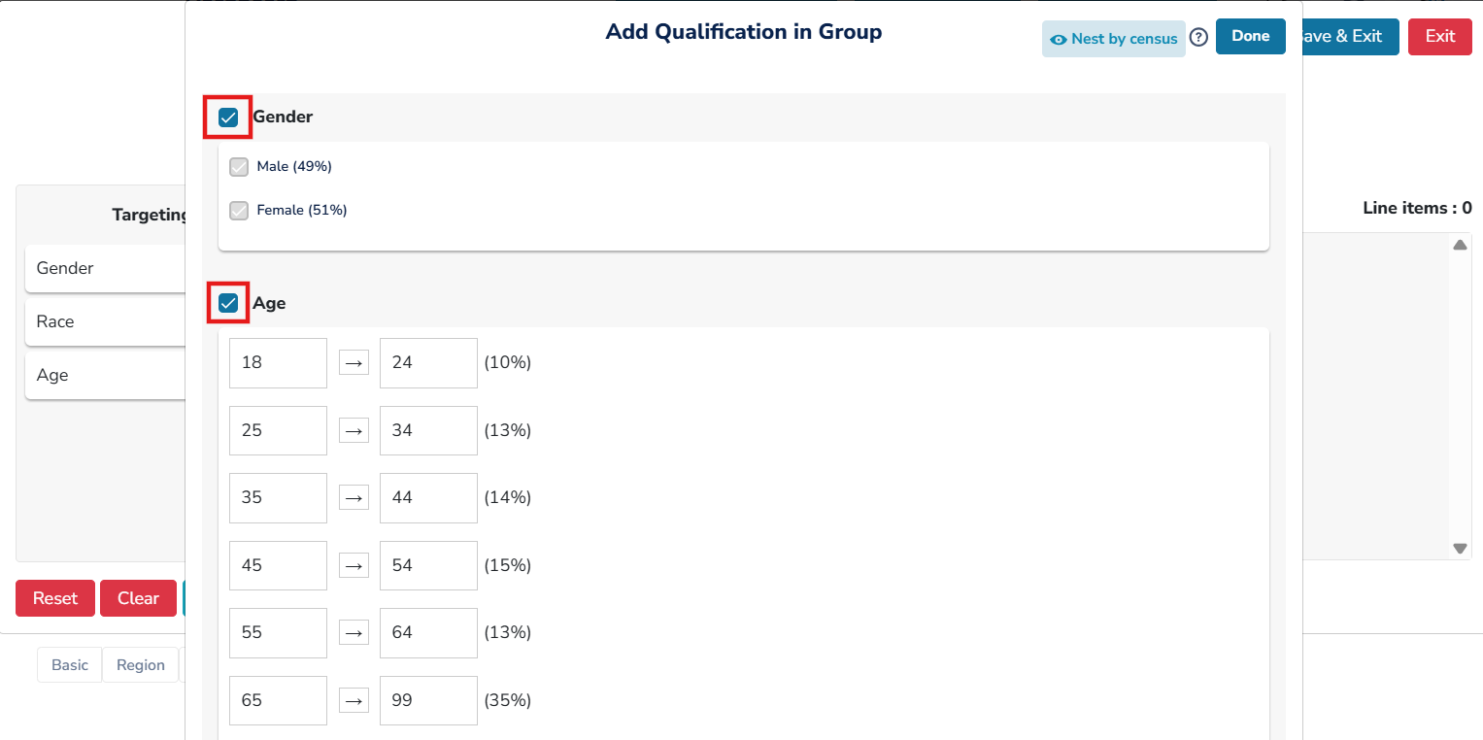Uncheck the Gender qualification checkbox
Viewport: 1483px width, 740px height.
pos(228,118)
